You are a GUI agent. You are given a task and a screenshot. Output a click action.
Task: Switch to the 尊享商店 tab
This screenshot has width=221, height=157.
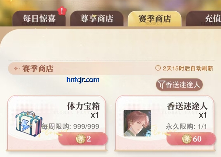point(97,18)
